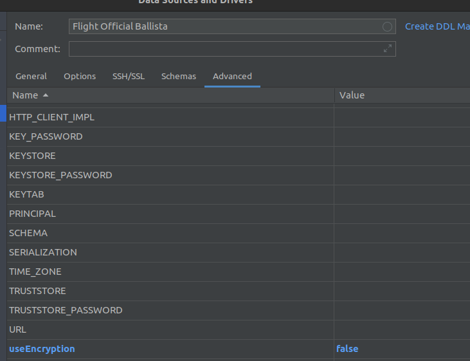Image resolution: width=470 pixels, height=361 pixels.
Task: Click the Value column header
Action: (402, 95)
